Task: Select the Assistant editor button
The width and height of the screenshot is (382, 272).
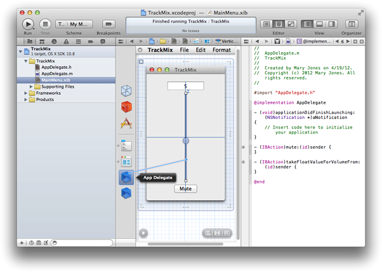Action: (x=279, y=24)
